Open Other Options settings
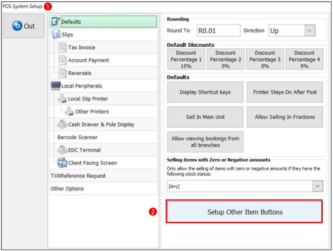 tap(103, 188)
